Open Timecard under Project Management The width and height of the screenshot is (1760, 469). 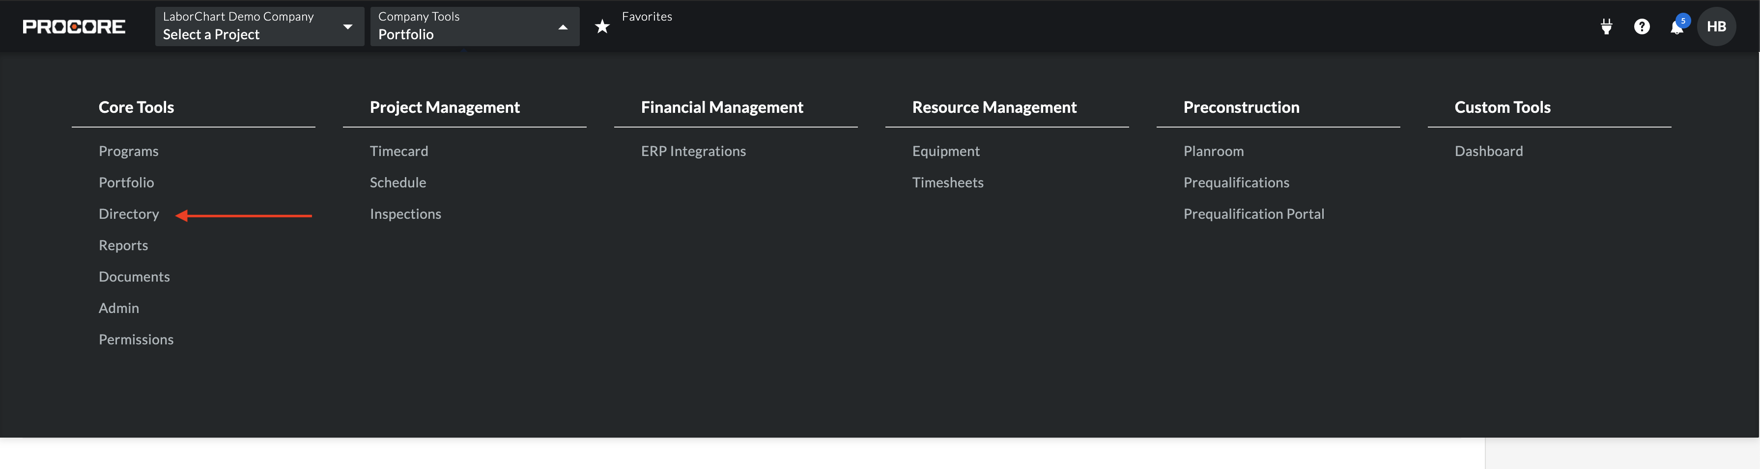click(x=399, y=151)
